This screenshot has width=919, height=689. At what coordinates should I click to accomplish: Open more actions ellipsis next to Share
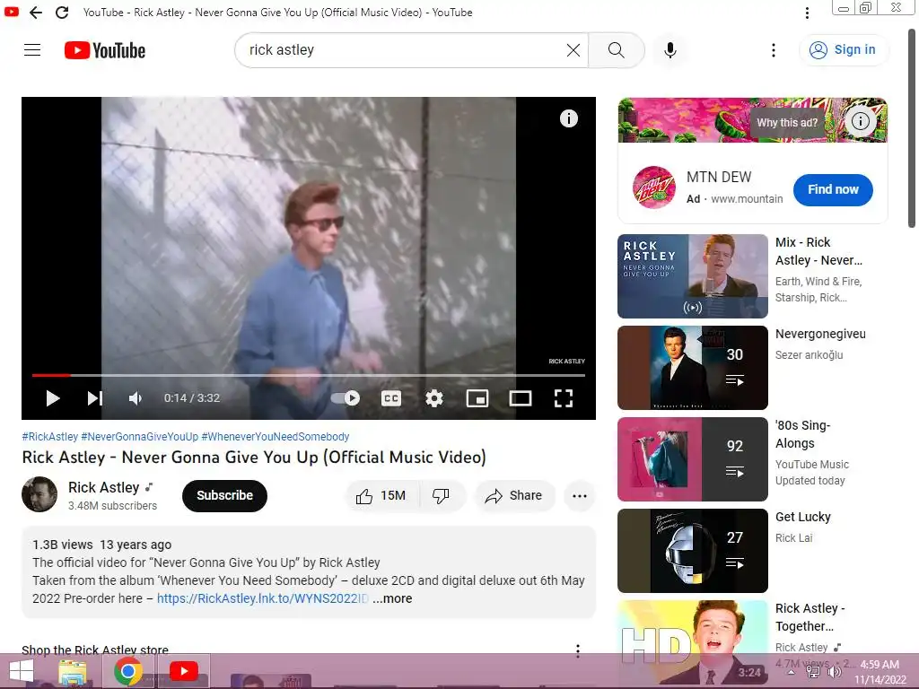[579, 495]
